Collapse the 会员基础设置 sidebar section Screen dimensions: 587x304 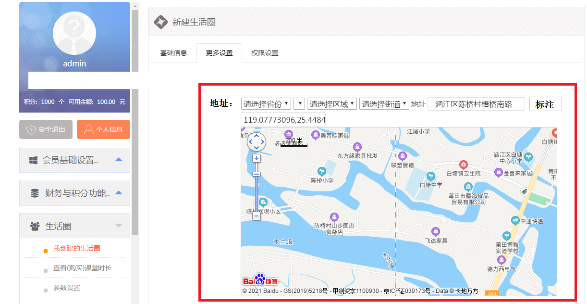pyautogui.click(x=119, y=160)
